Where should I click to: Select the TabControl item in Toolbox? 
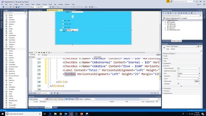pos(12,42)
